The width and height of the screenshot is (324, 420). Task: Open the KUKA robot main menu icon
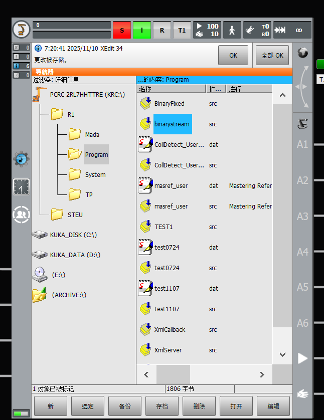click(21, 29)
